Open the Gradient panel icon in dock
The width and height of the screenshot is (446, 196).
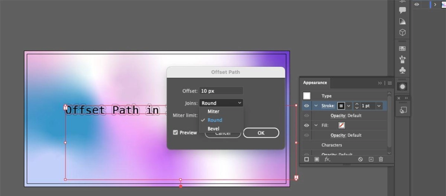(402, 21)
